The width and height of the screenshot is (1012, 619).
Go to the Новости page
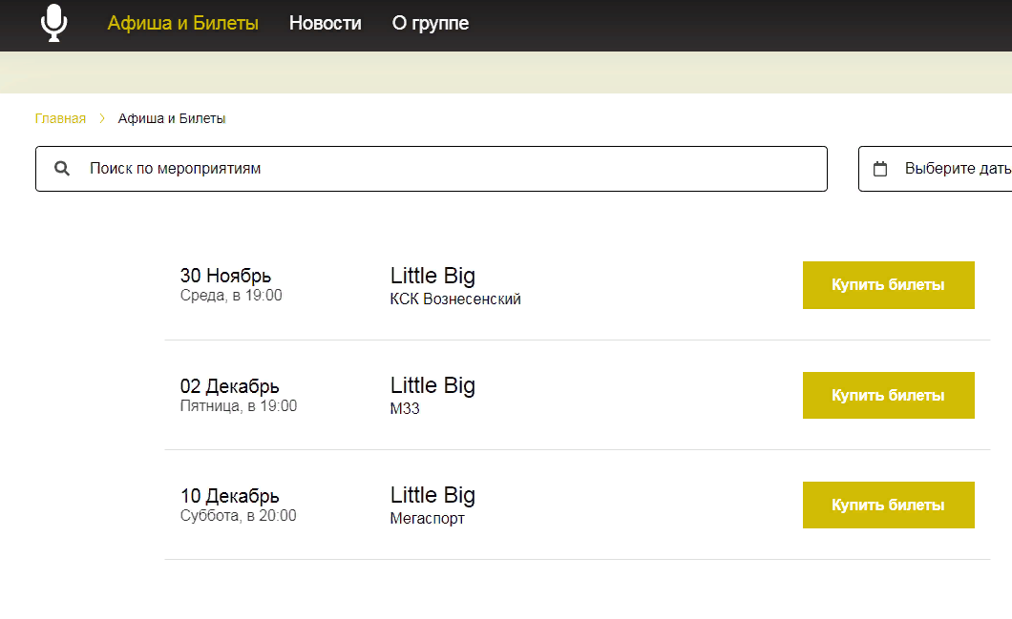click(x=326, y=23)
